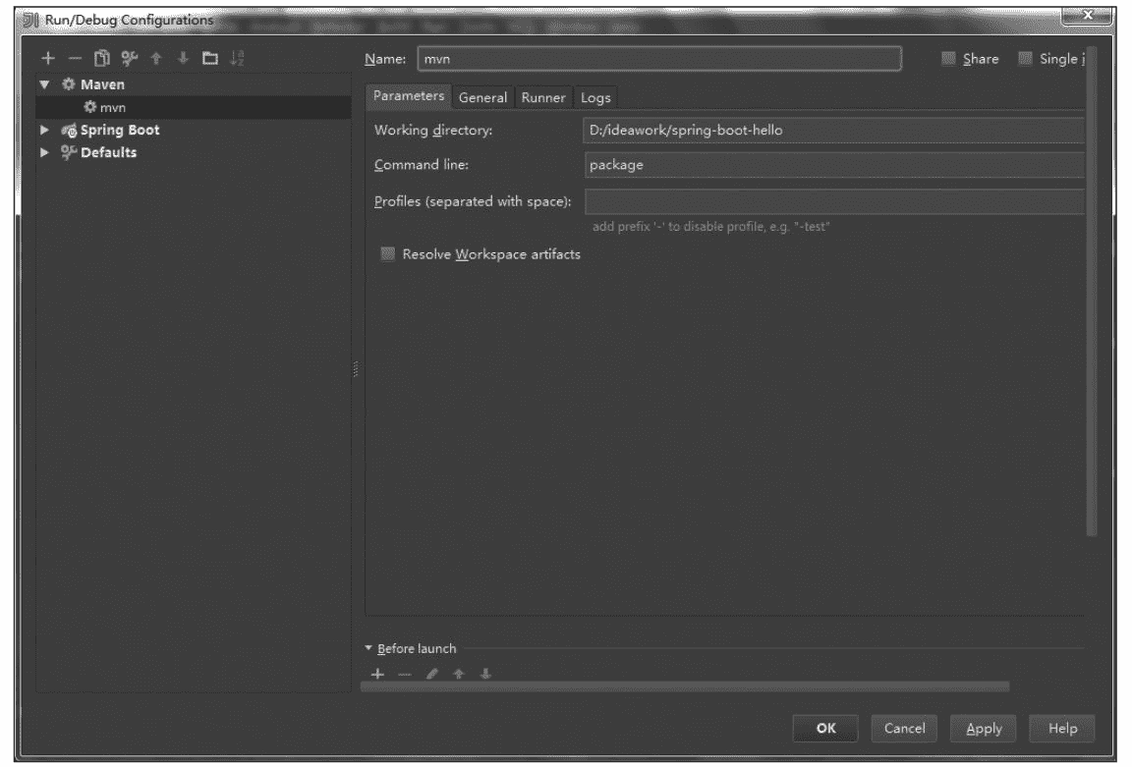This screenshot has width=1132, height=767.
Task: Switch to the General tab
Action: point(482,97)
